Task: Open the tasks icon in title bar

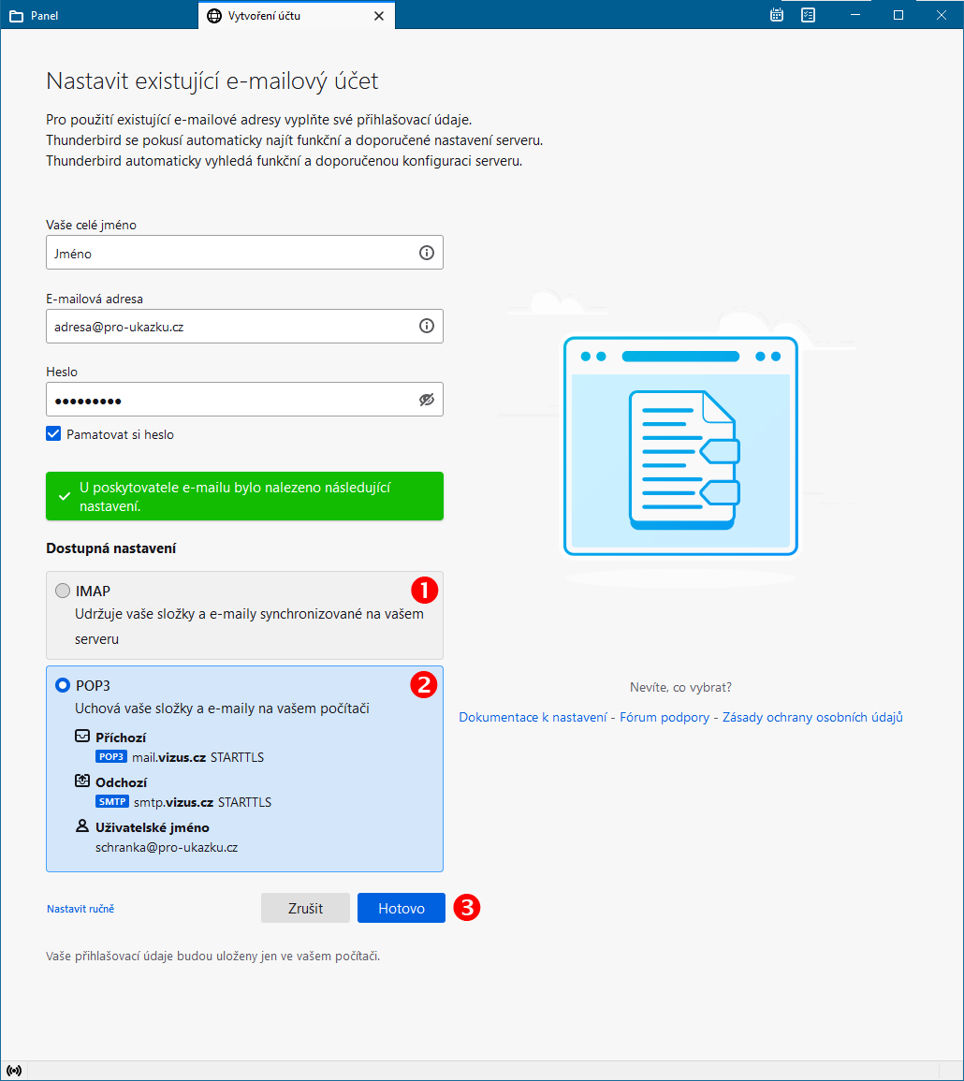Action: (x=809, y=15)
